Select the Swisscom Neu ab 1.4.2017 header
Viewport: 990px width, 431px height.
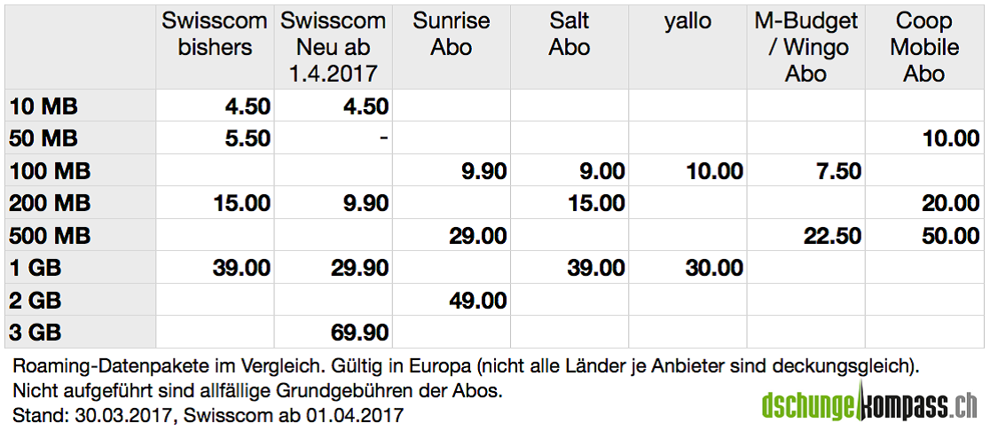[333, 47]
